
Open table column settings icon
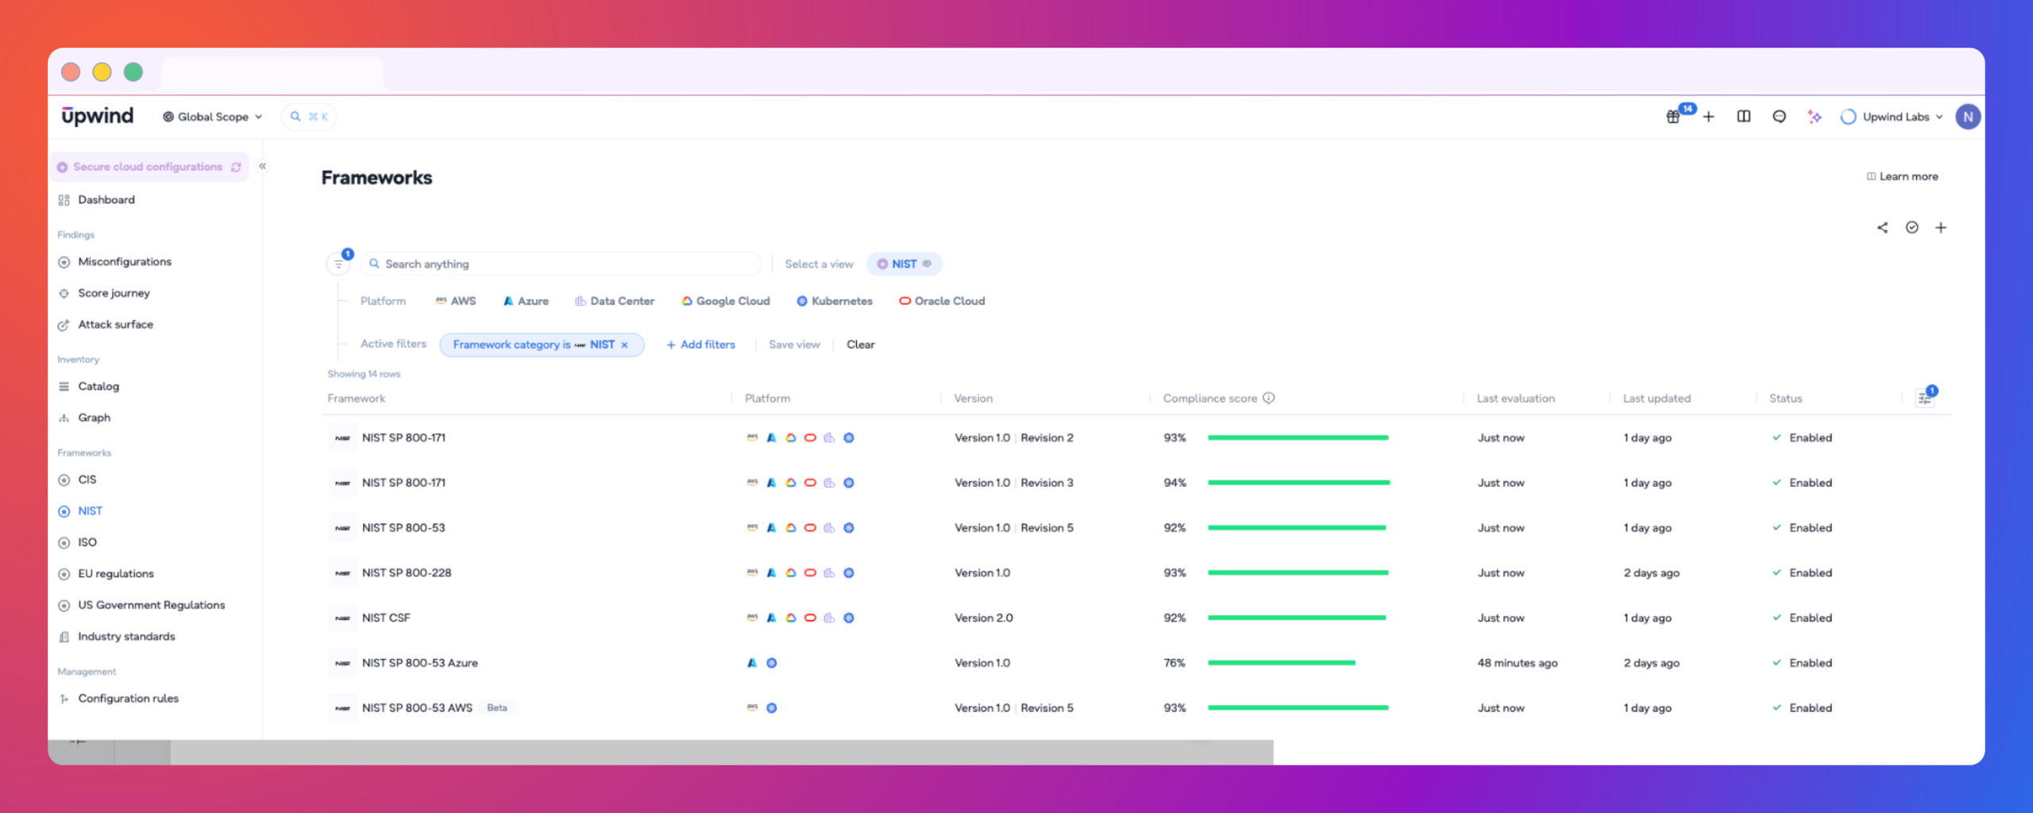pos(1925,399)
